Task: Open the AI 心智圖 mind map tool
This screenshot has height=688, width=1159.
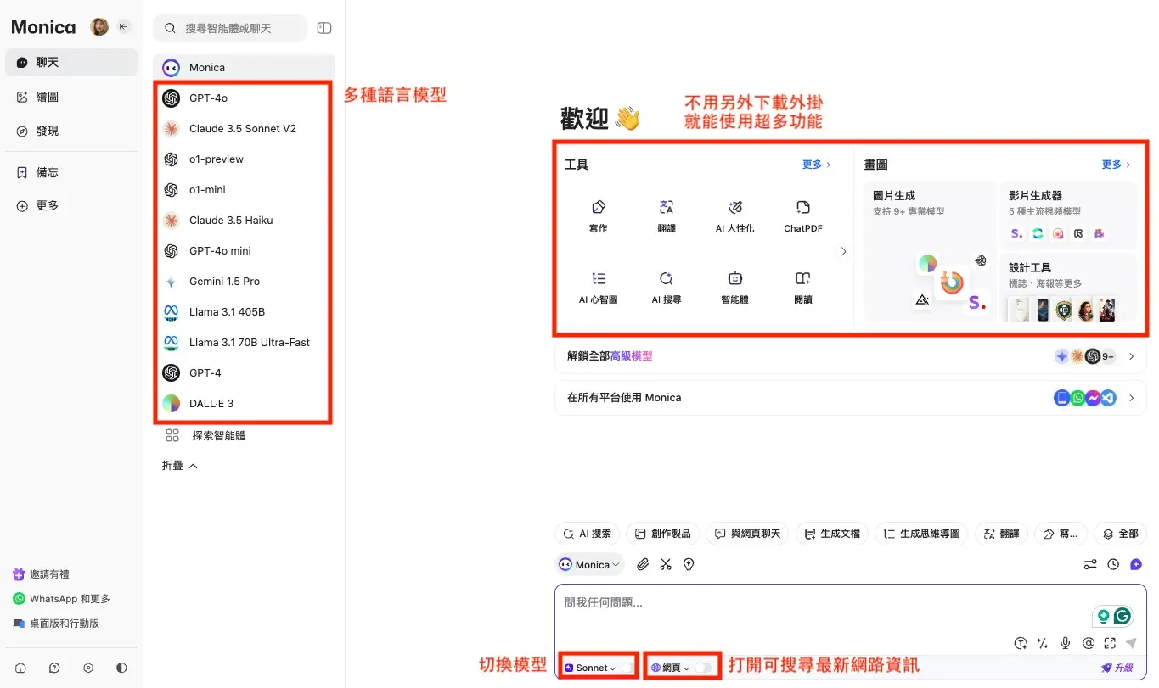Action: tap(598, 288)
